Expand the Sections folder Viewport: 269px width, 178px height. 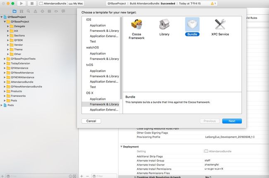pyautogui.click(x=8, y=36)
